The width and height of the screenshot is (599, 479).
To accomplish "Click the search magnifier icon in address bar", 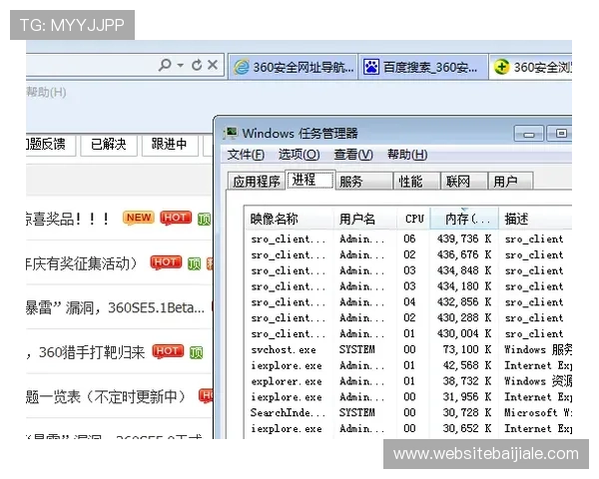I will 165,65.
